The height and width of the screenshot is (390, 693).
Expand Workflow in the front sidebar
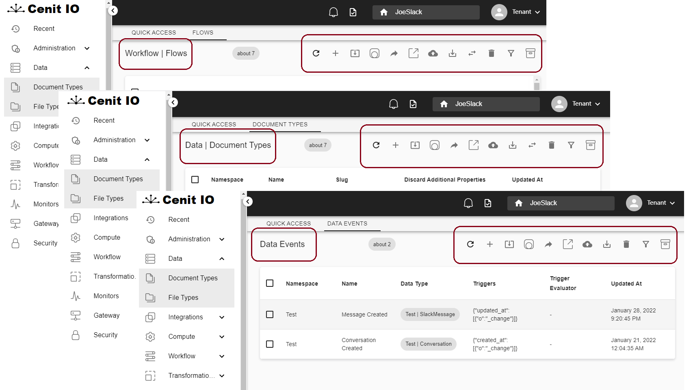[x=222, y=356]
